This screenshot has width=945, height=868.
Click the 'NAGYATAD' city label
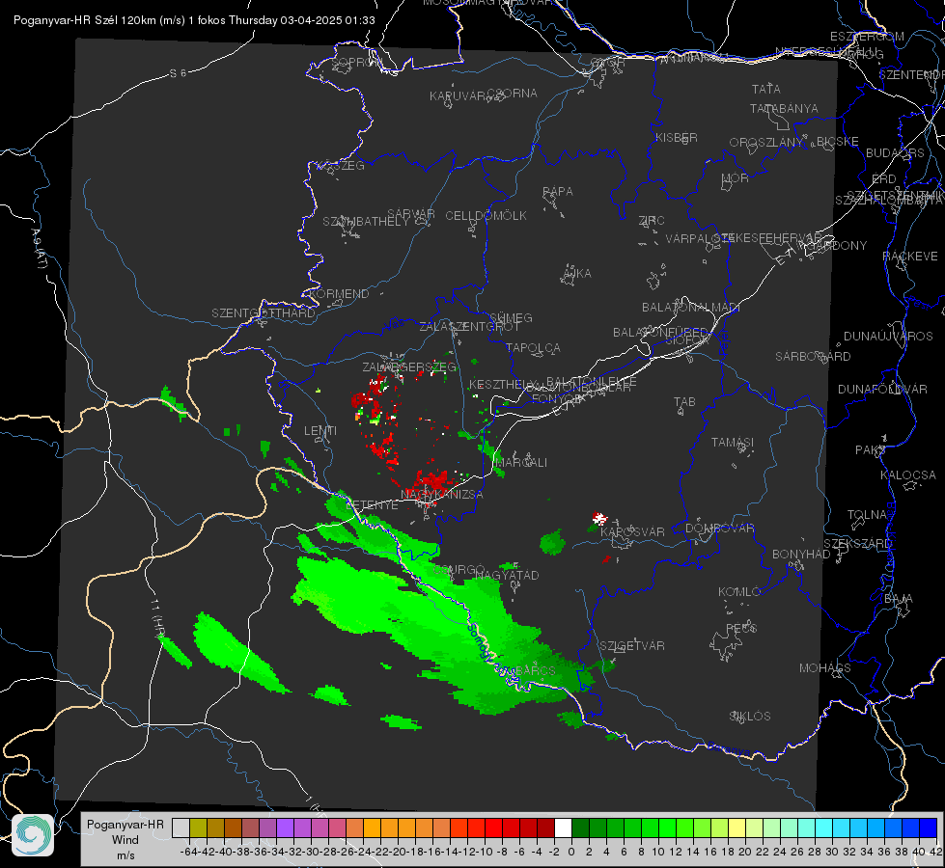(x=507, y=575)
